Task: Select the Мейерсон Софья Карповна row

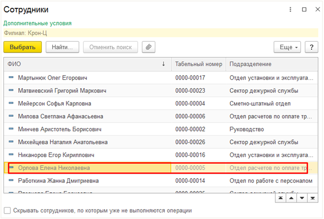Action: (x=54, y=104)
